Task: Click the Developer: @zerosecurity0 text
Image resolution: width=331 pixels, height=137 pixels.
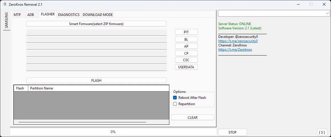Action: coord(238,37)
